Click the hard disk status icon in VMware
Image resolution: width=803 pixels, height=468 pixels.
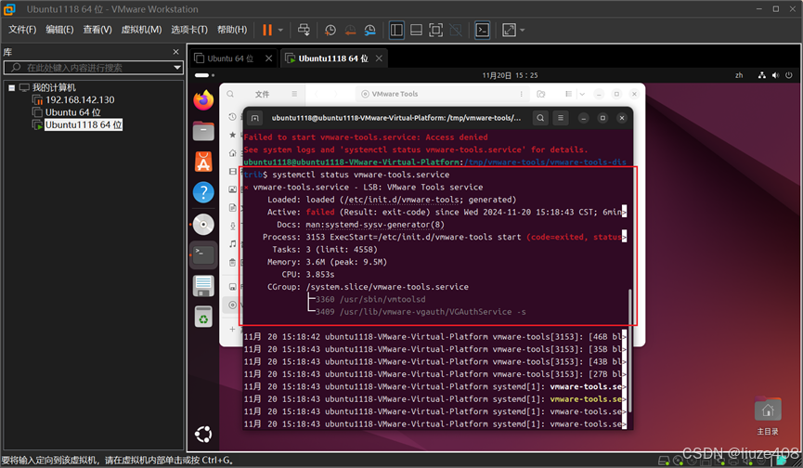[664, 461]
